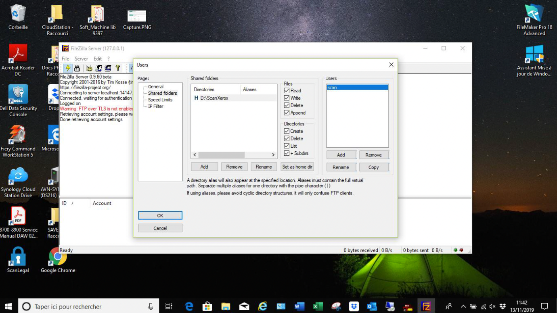This screenshot has height=313, width=557.
Task: Open File menu in FileZilla Server
Action: coord(65,58)
